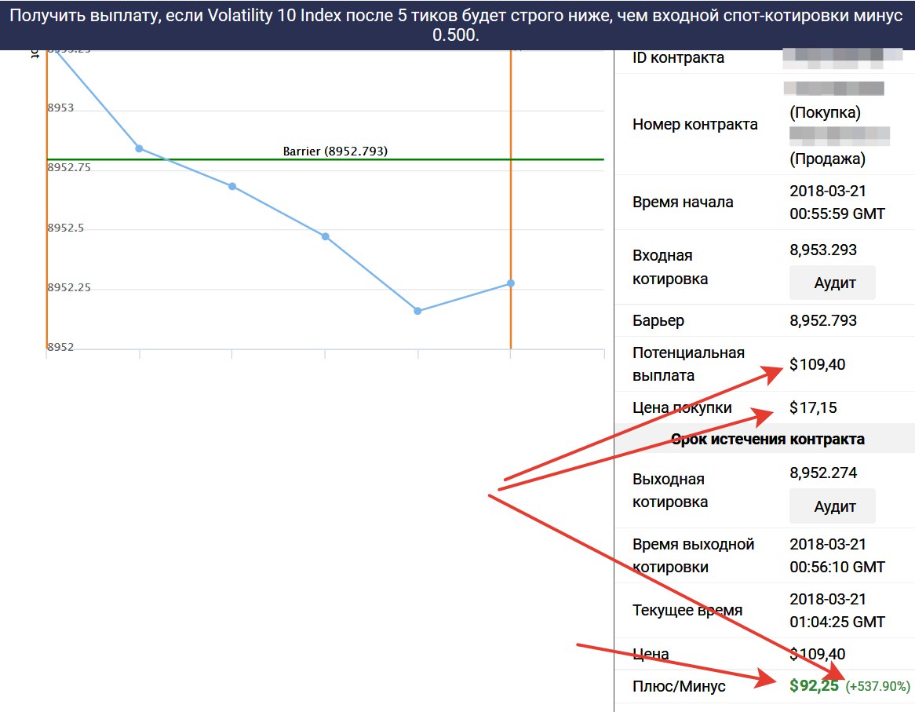Screen dimensions: 915x712
Task: Select the lowest data point on the chart
Action: coord(417,312)
